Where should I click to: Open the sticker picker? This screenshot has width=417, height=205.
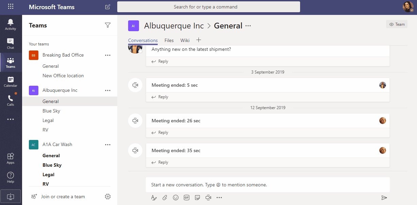197,198
